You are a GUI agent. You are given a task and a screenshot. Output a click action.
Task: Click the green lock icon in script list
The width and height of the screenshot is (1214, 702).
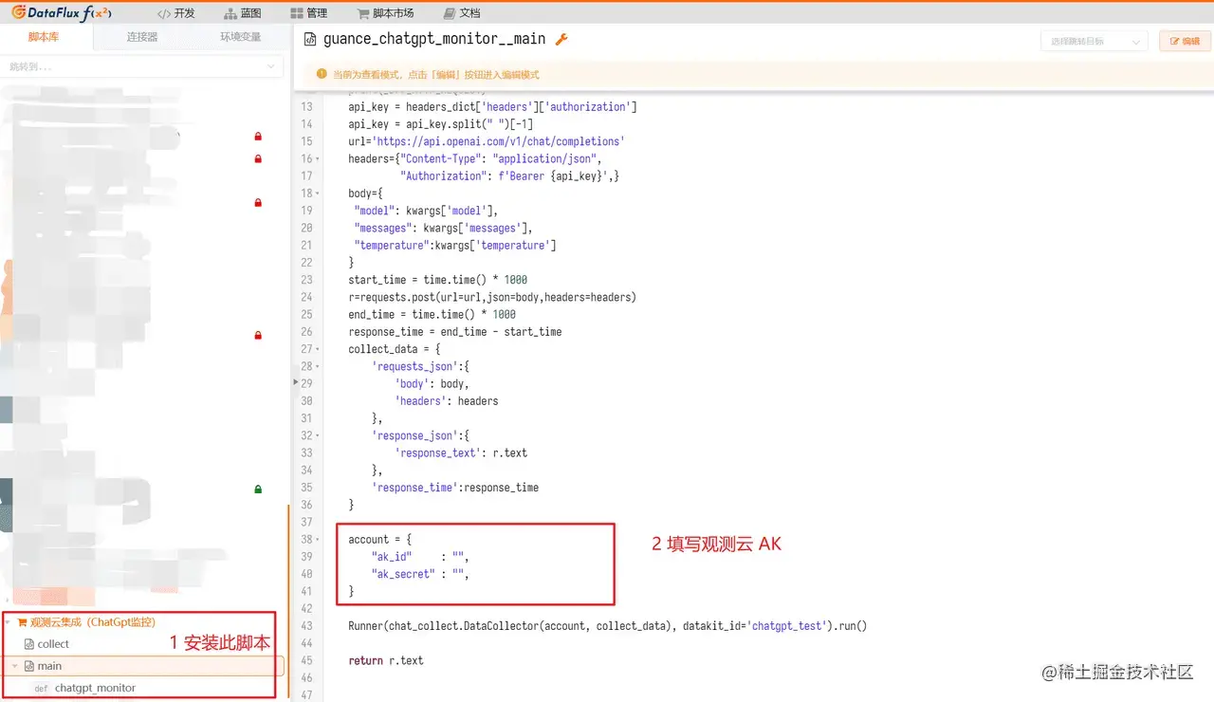click(x=258, y=490)
